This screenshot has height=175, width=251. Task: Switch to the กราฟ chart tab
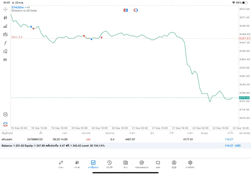pos(77,164)
